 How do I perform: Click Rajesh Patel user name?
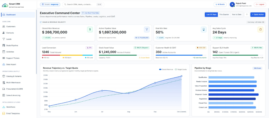click(x=241, y=3)
